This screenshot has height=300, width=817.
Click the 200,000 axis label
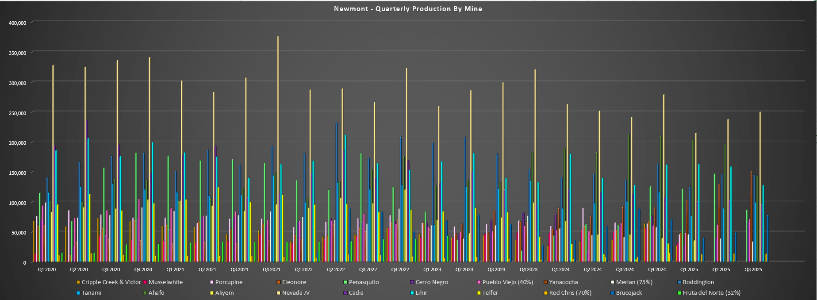click(18, 143)
